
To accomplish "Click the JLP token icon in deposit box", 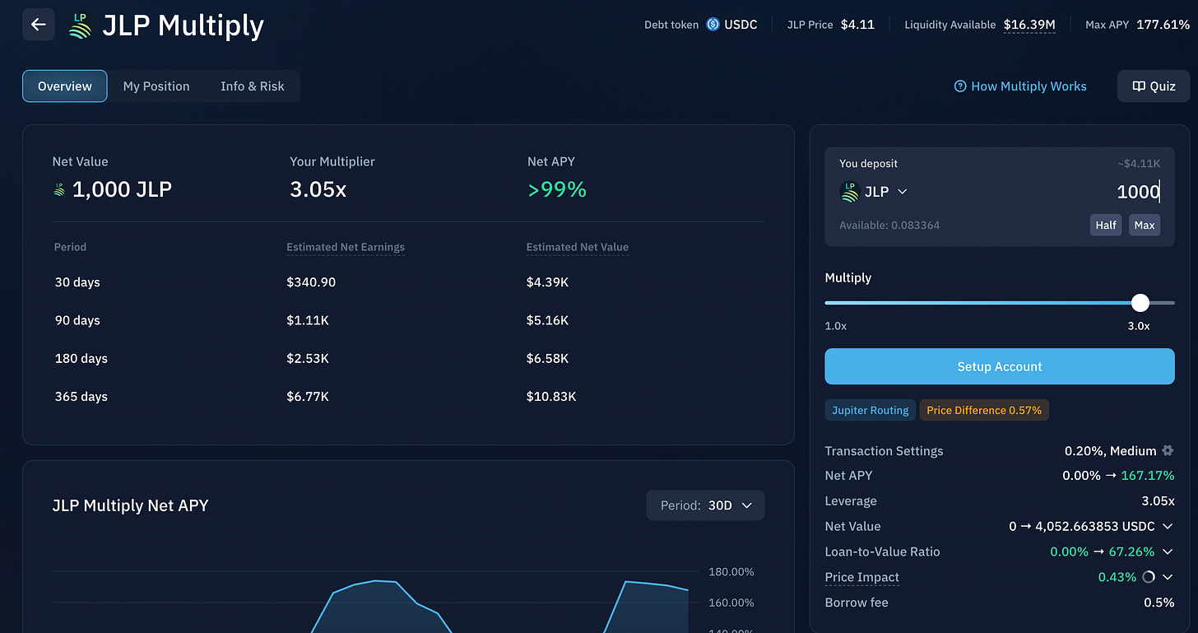I will coord(849,192).
